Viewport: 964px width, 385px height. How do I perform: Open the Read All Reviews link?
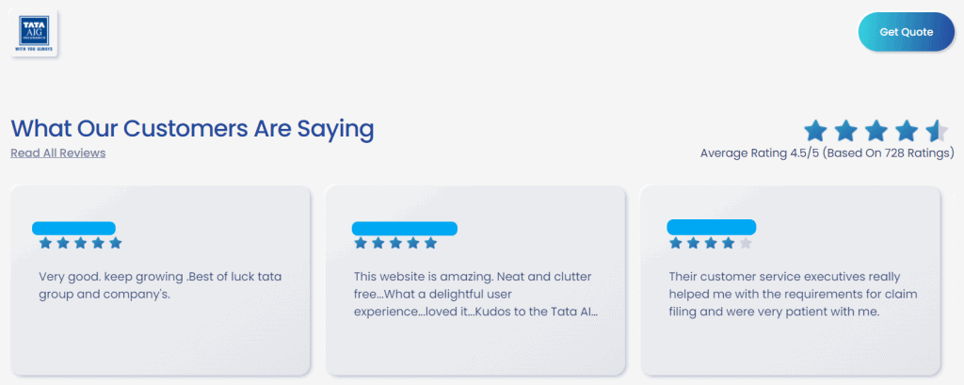(57, 153)
